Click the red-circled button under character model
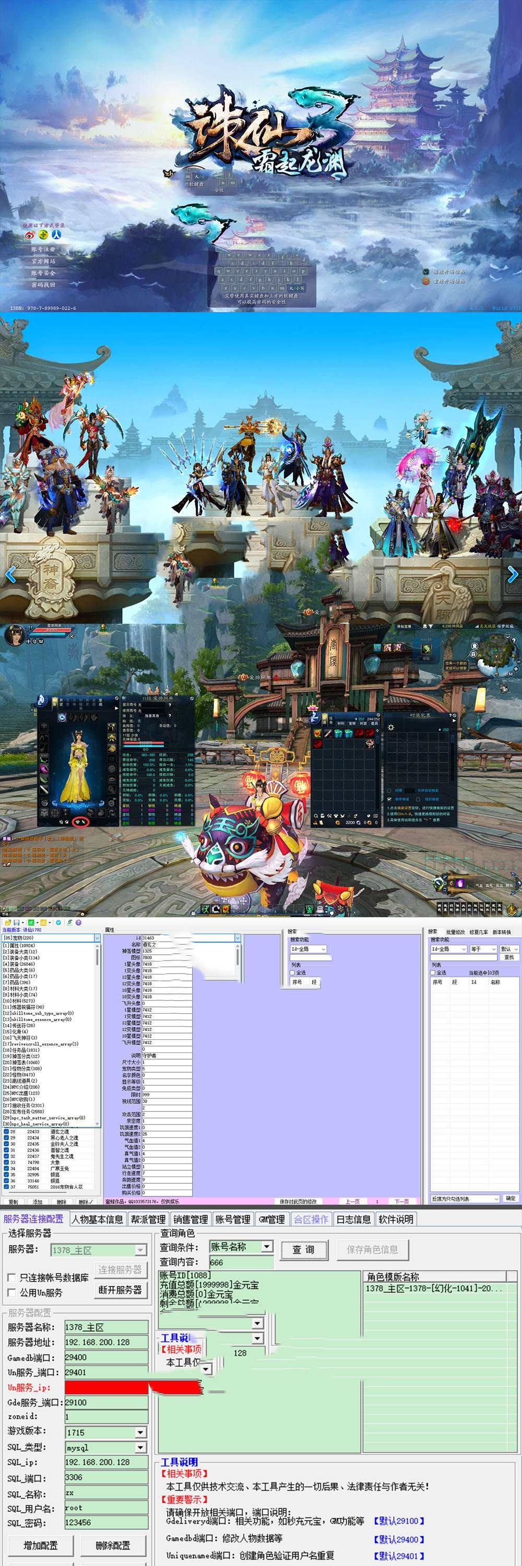This screenshot has width=522, height=1566. [80, 822]
